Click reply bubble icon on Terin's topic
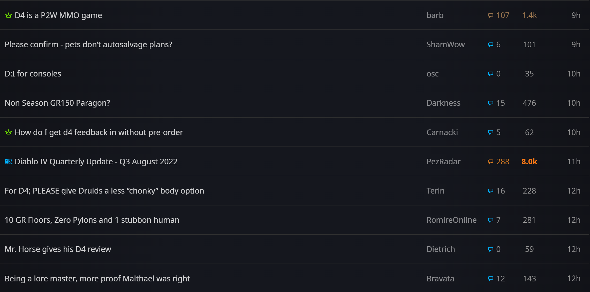The height and width of the screenshot is (292, 590). coord(490,191)
